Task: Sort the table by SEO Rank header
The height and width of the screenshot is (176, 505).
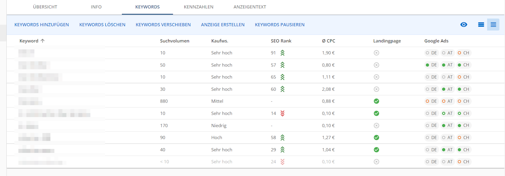Action: click(x=281, y=41)
